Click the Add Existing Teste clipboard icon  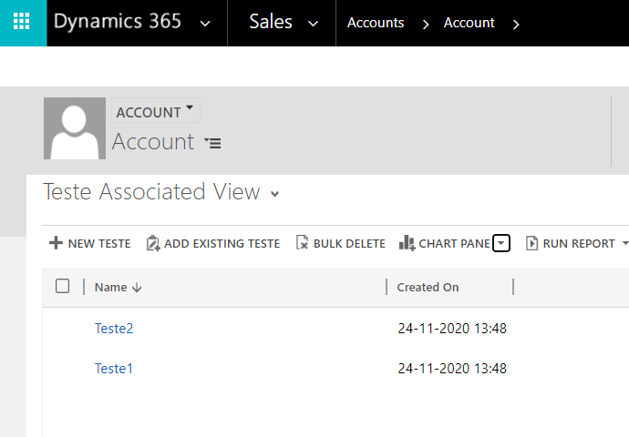coord(153,243)
